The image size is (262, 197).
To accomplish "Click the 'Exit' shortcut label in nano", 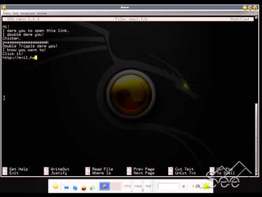I will 14,173.
